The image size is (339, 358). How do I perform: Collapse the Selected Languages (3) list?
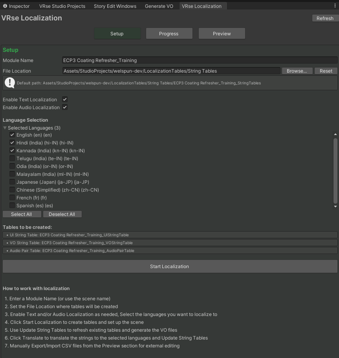pos(5,128)
